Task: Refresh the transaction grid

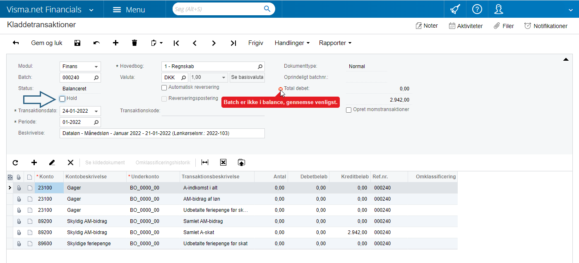Action: click(15, 163)
